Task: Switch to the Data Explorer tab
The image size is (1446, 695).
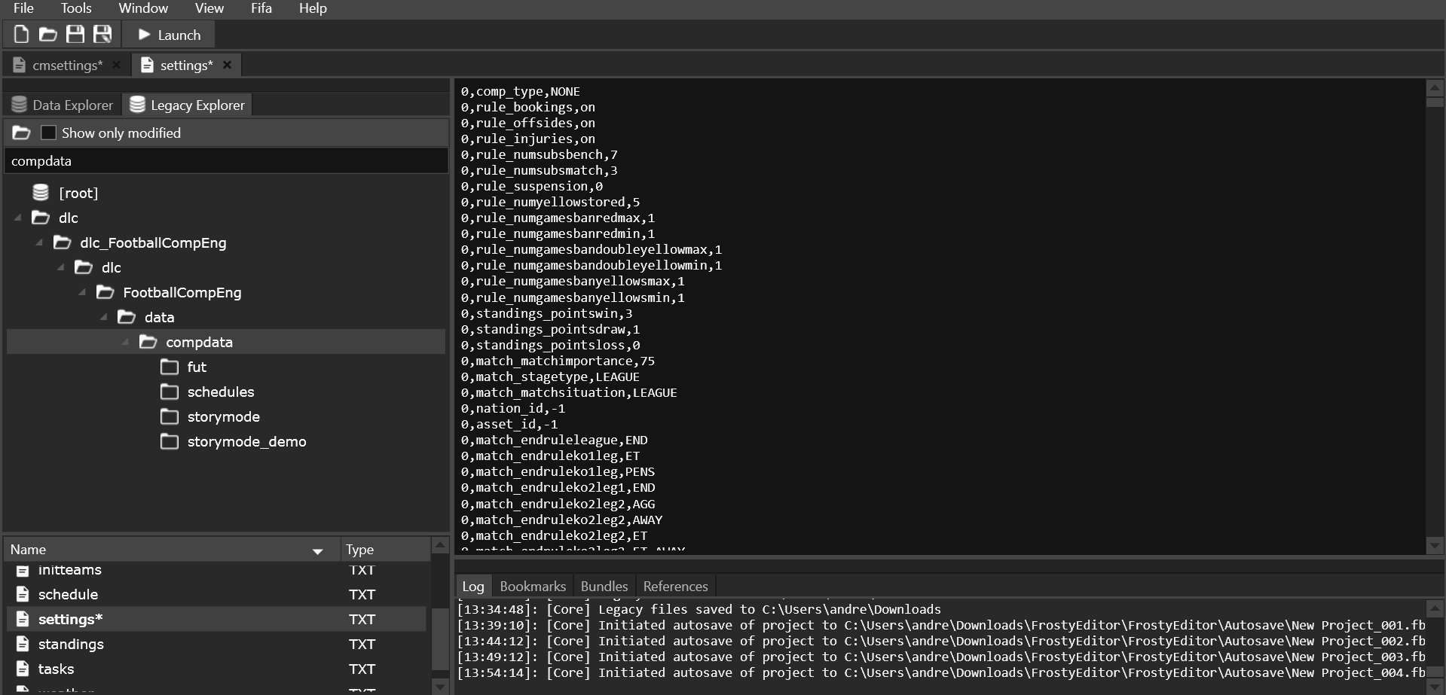Action: (x=63, y=105)
